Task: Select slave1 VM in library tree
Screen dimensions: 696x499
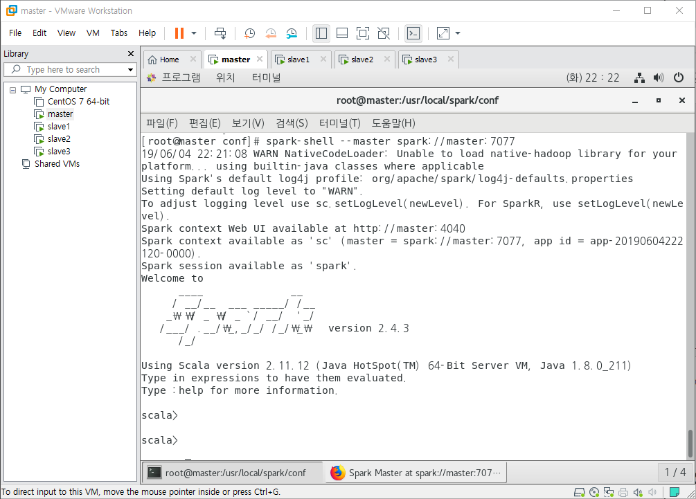Action: [x=59, y=127]
